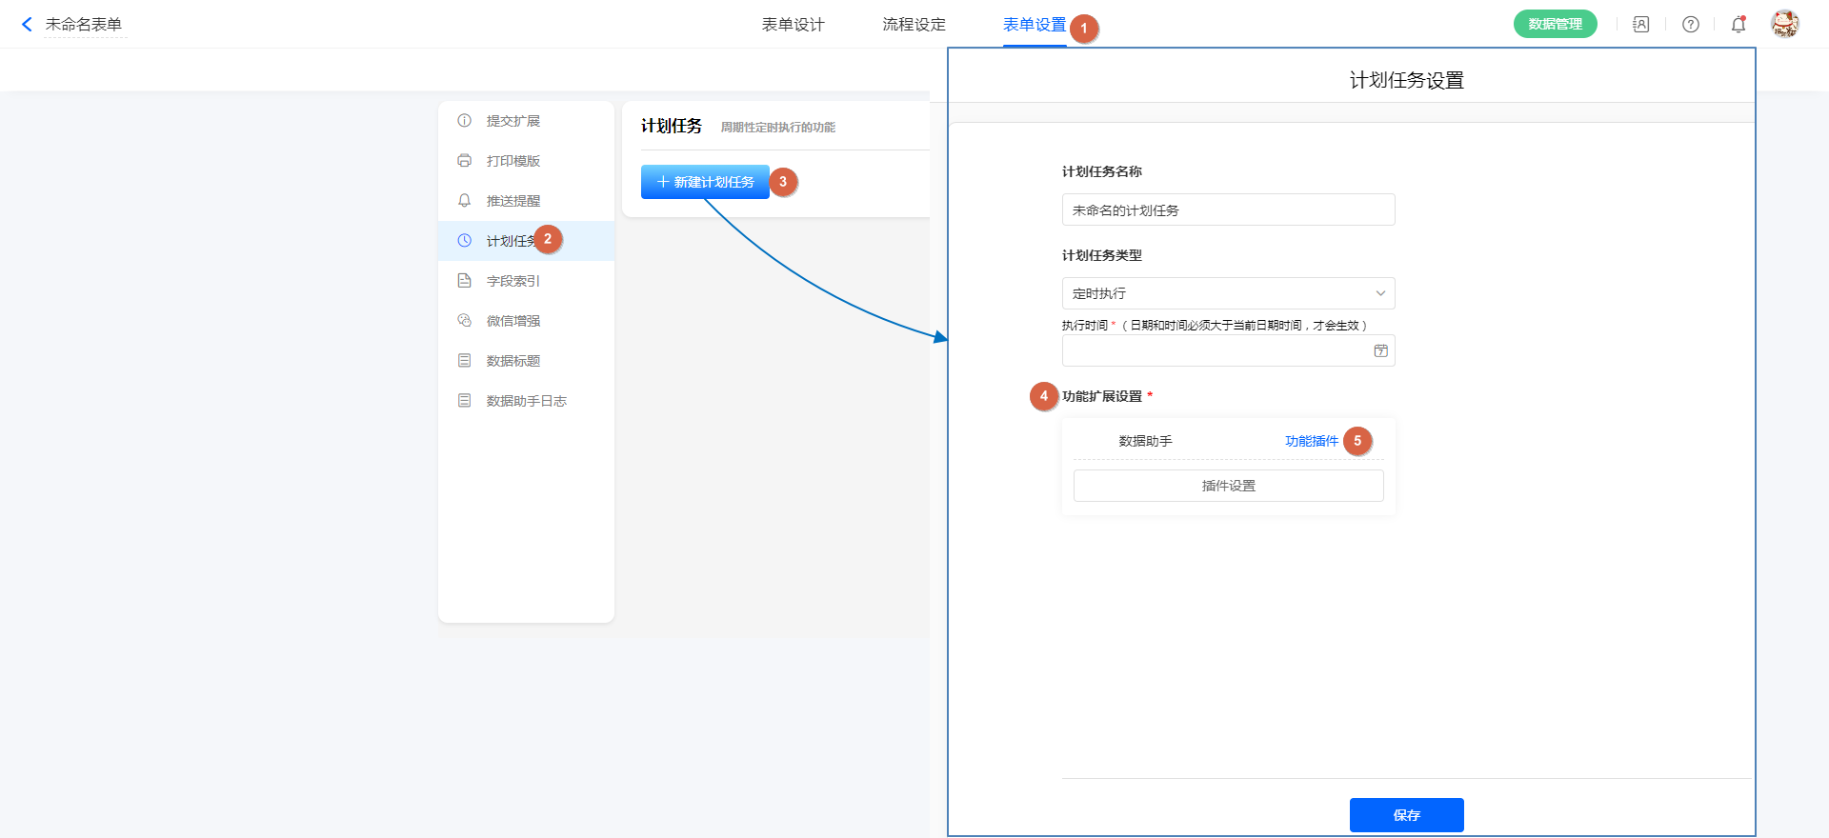Open 数据助手日志 in the sidebar
Screen dimensions: 1829x838
[x=526, y=401]
